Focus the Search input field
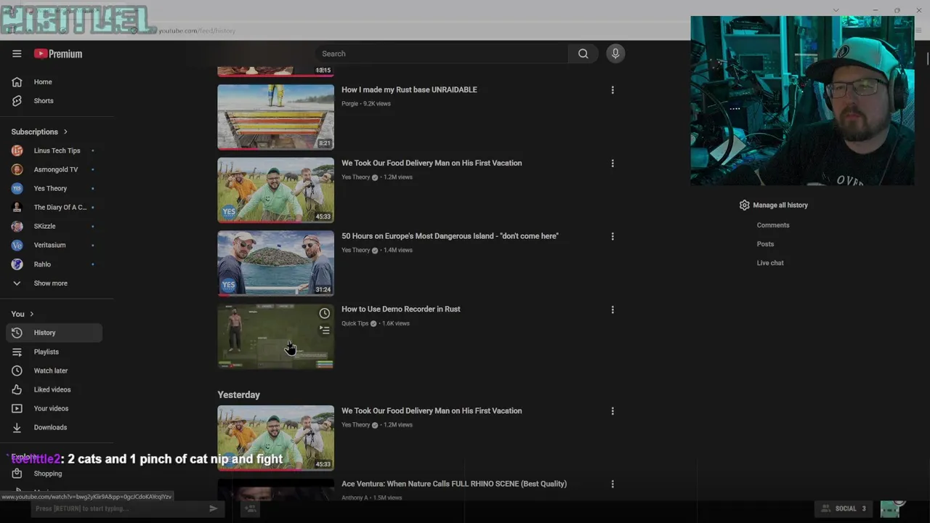Screen dimensions: 930x523 point(442,54)
